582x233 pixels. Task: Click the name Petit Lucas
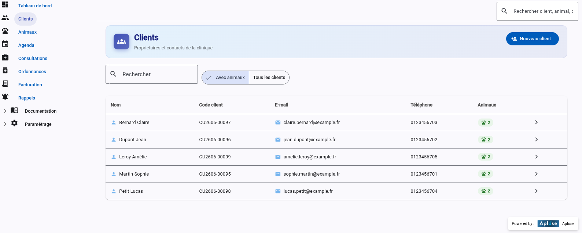(x=131, y=191)
